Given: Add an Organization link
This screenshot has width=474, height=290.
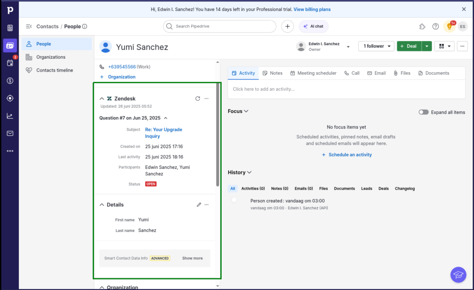Looking at the screenshot, I should [118, 77].
